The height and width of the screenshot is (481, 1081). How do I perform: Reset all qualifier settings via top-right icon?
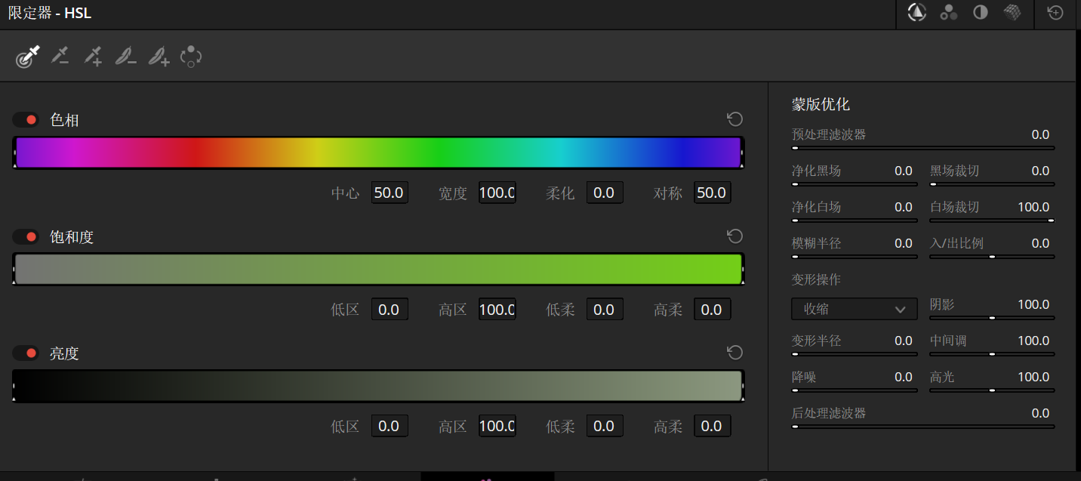(1055, 13)
